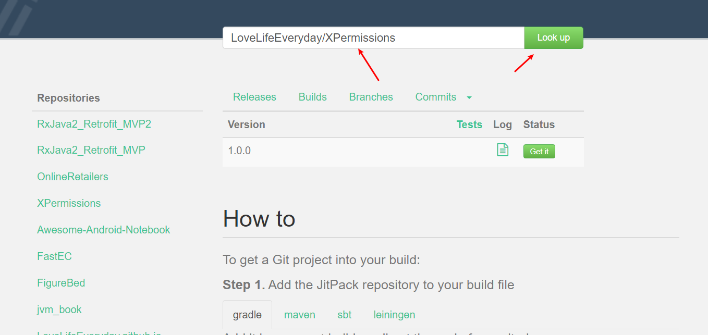Open the RxJava2_Retrofit_MVP2 repository link
This screenshot has height=335, width=708.
[94, 124]
